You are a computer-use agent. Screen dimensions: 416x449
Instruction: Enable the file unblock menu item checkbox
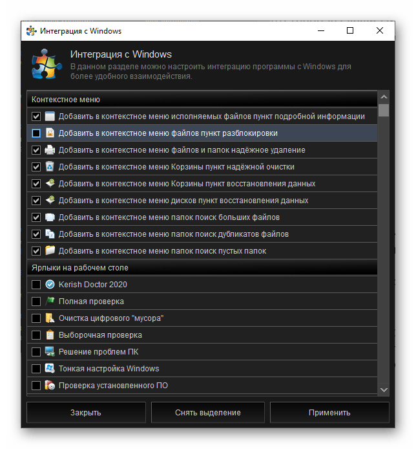[36, 133]
